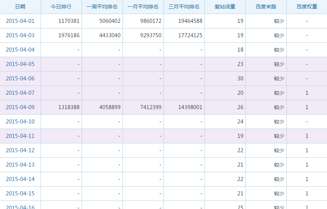Viewport: 327px width, 209px height.
Task: Open the 2015-04-04 date link
Action: [20, 50]
